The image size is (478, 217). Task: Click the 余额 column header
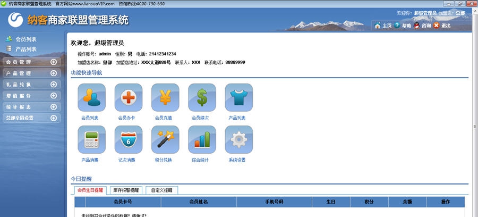pos(407,202)
